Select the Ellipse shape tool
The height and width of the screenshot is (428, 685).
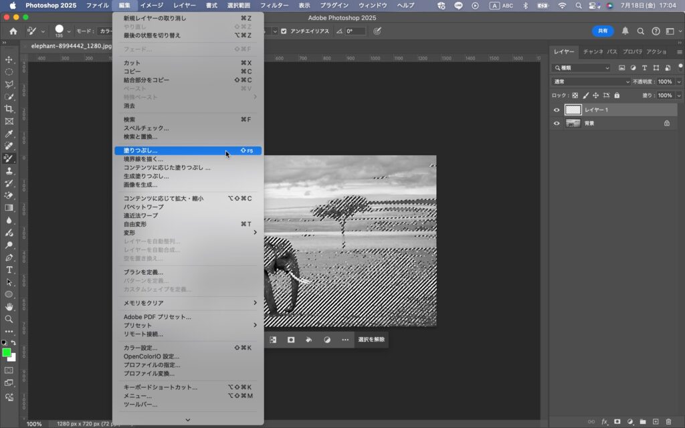[9, 294]
